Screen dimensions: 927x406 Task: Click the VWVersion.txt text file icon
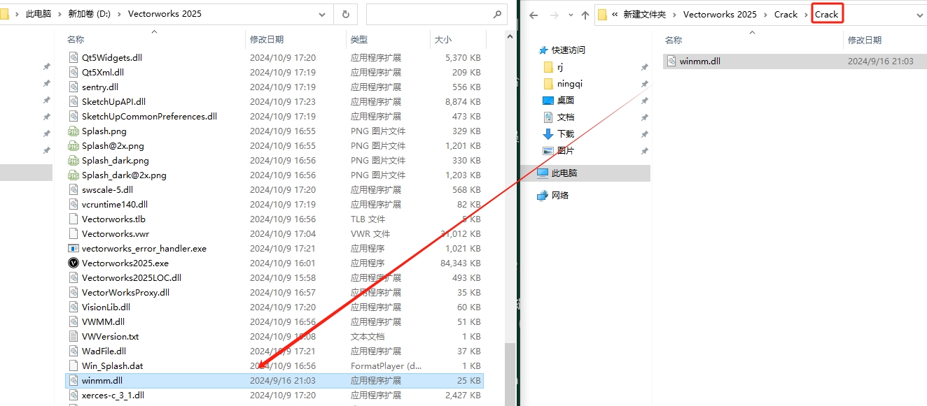click(x=74, y=336)
